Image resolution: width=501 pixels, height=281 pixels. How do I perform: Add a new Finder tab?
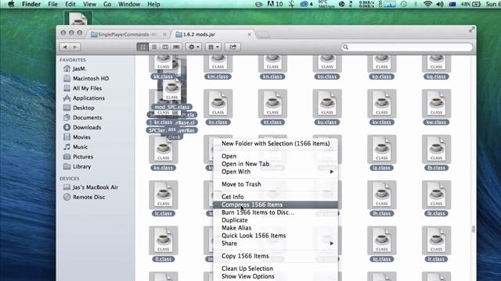coord(263,34)
